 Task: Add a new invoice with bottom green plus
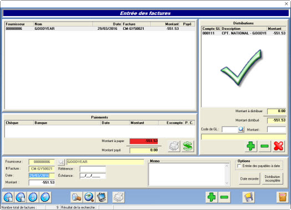click(x=212, y=197)
